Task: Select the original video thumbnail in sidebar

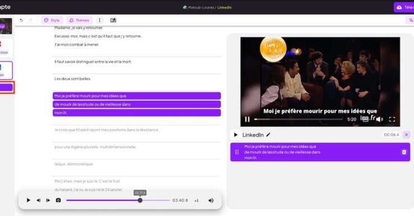Action: (x=6, y=26)
